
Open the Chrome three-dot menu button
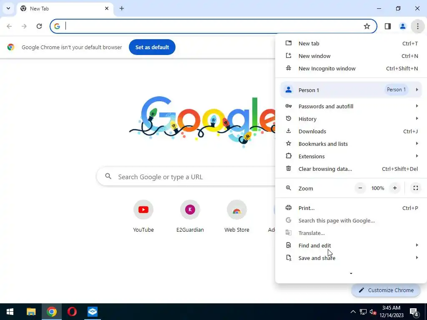(417, 26)
